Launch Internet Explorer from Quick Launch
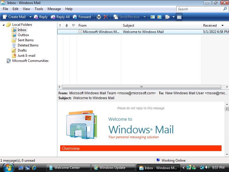 [x=34, y=168]
